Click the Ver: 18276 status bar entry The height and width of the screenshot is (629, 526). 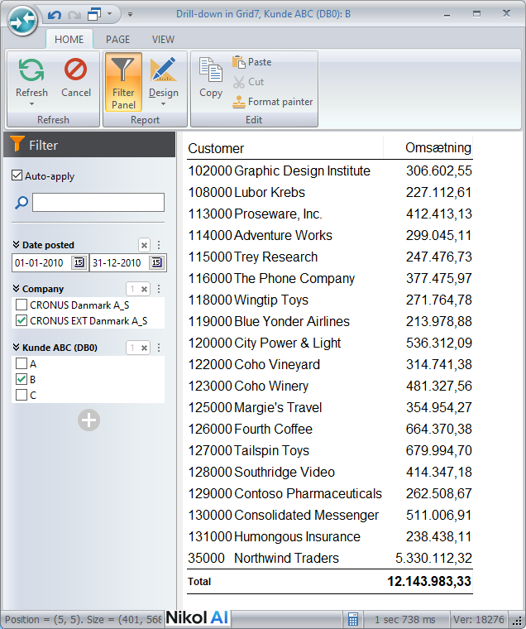[x=478, y=620]
